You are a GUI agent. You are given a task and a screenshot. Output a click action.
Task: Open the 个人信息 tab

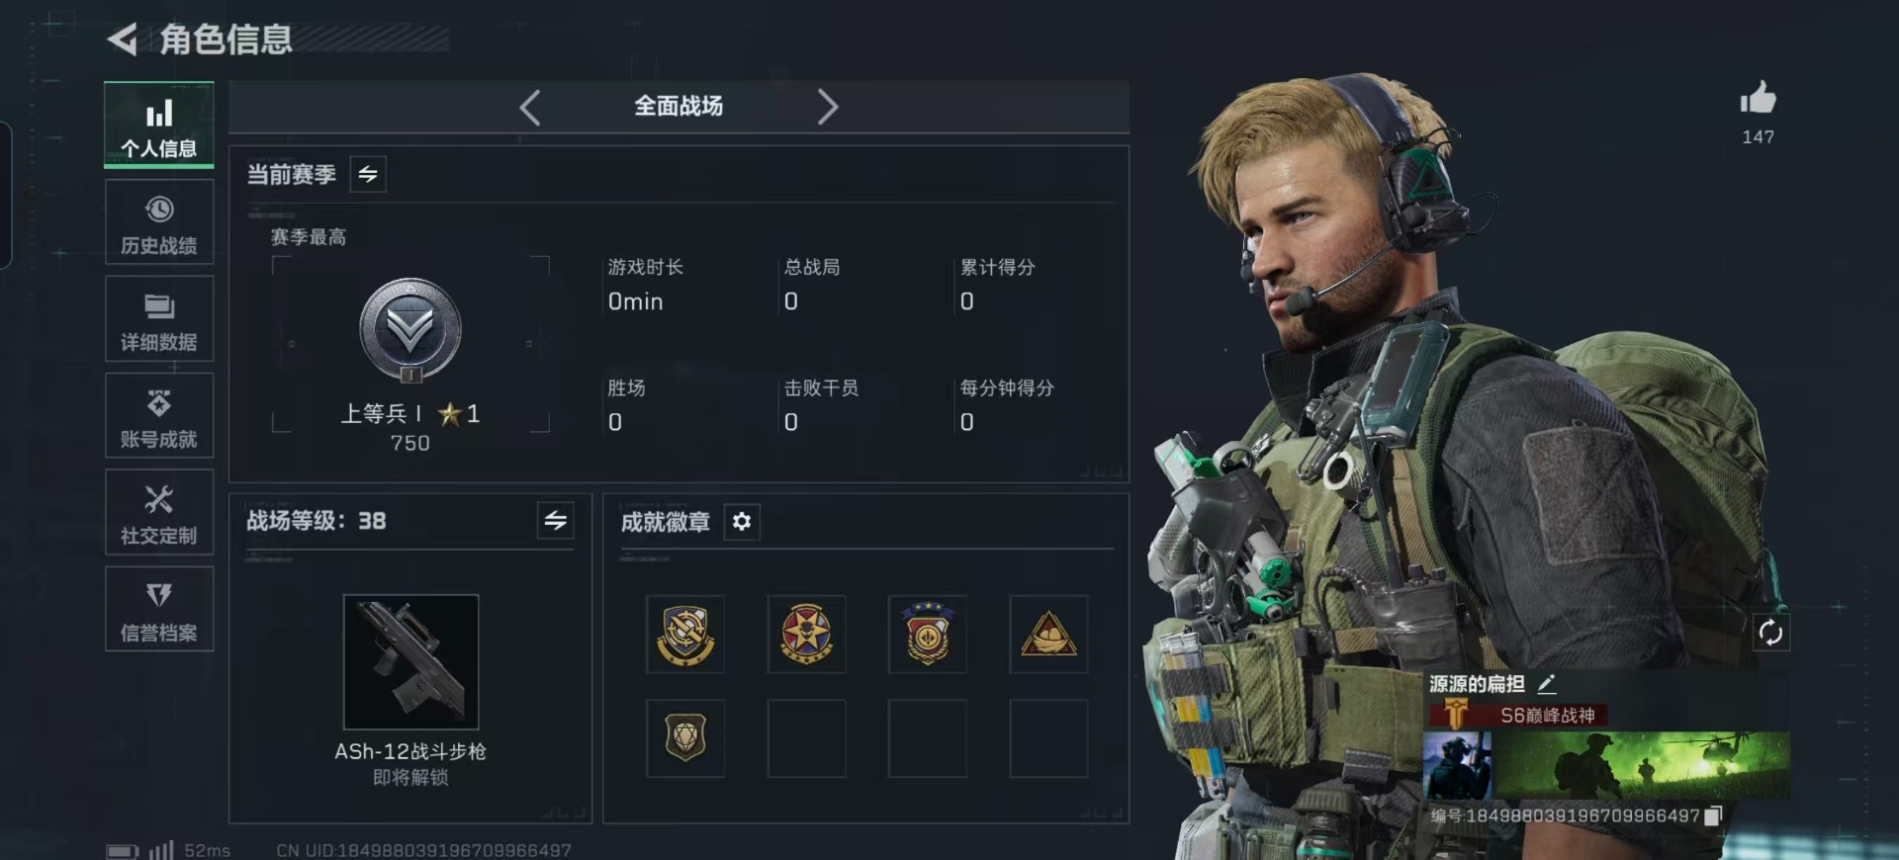pos(159,126)
